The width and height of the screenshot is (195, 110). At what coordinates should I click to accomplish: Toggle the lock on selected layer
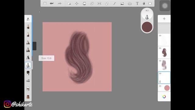[x=160, y=82]
